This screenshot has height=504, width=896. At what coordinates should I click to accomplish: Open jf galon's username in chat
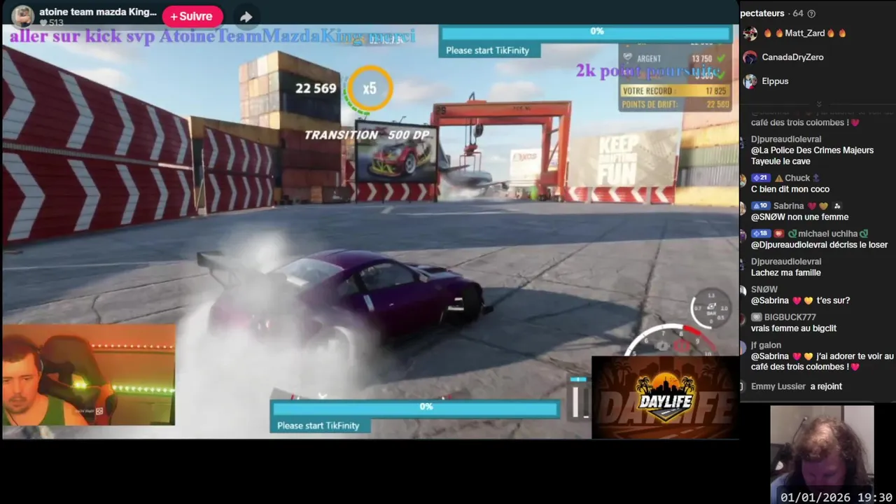coord(766,345)
